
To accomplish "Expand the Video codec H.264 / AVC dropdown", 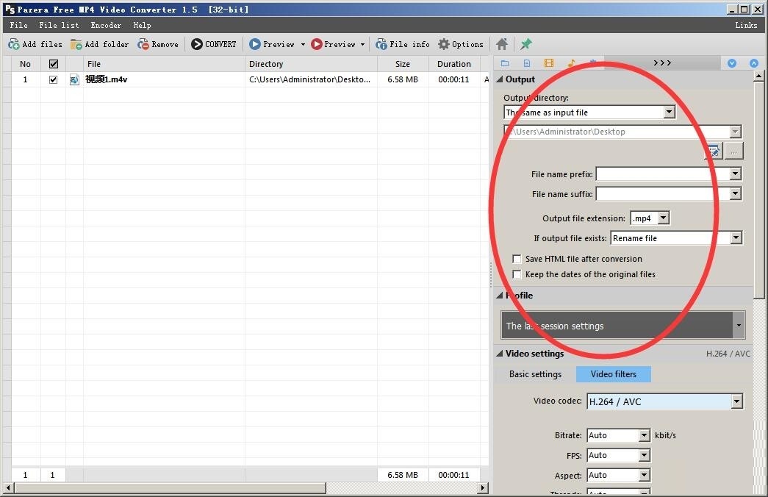I will click(736, 402).
